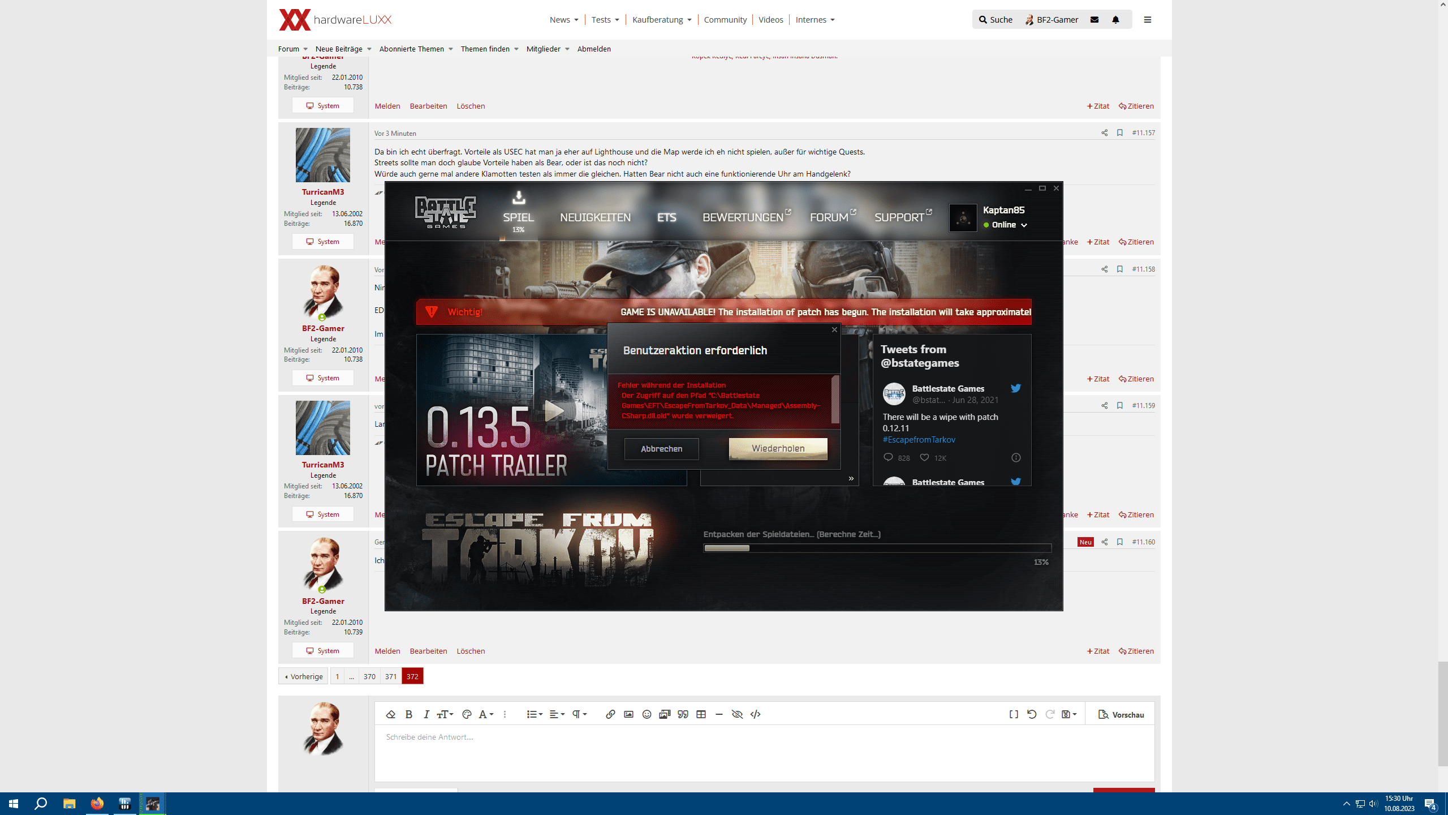Open the Windows notification center
Image resolution: width=1448 pixels, height=815 pixels.
[x=1430, y=804]
